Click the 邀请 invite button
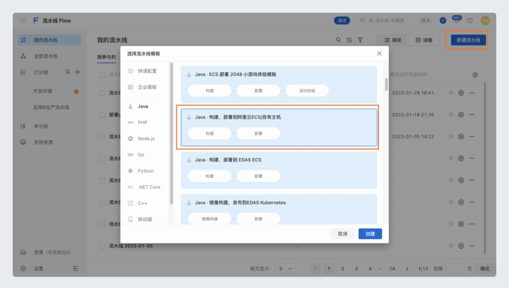 pos(342,20)
